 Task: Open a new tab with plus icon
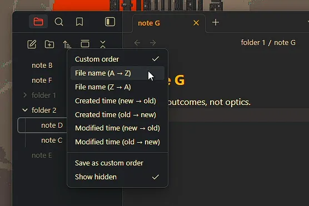(x=216, y=22)
